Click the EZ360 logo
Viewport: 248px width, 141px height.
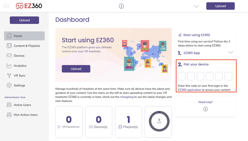(x=29, y=6)
